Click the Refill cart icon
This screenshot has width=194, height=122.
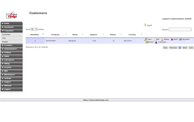tap(172, 39)
